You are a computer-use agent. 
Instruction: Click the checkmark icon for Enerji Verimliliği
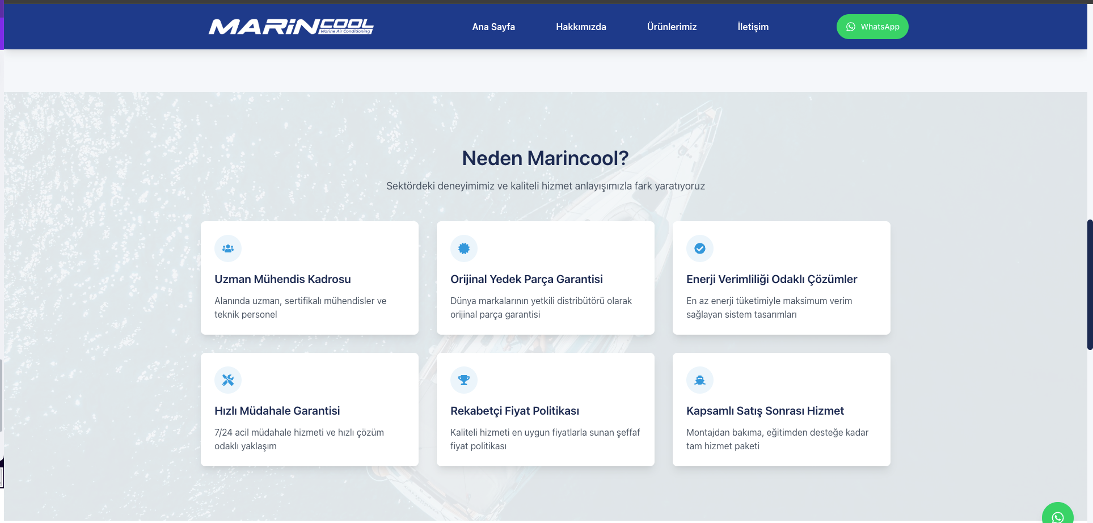point(700,248)
